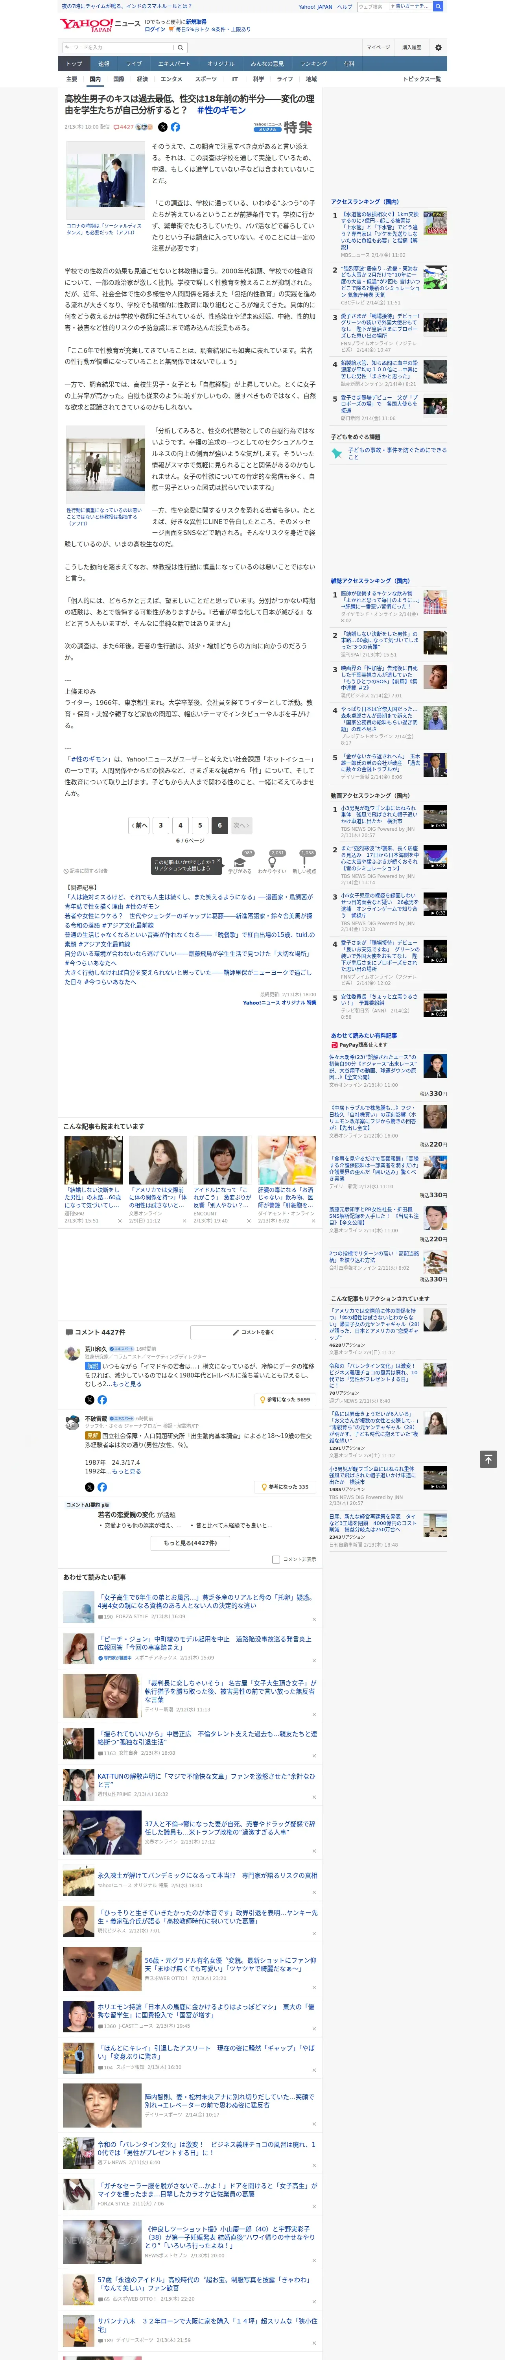Open the settings gear icon

tap(438, 48)
